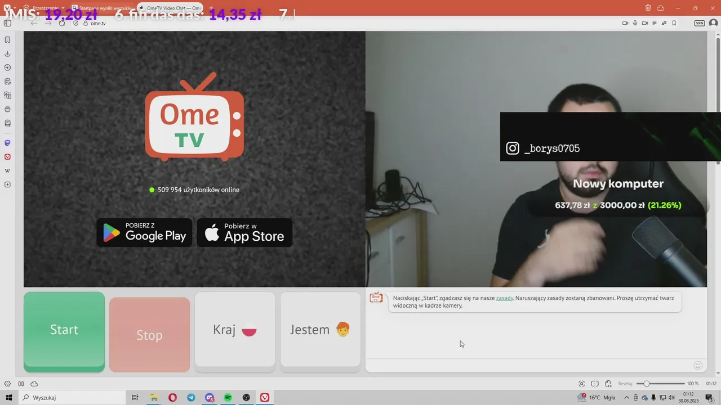Image resolution: width=721 pixels, height=405 pixels.
Task: Open the Vivaldi web panel in sidebar
Action: 7,157
